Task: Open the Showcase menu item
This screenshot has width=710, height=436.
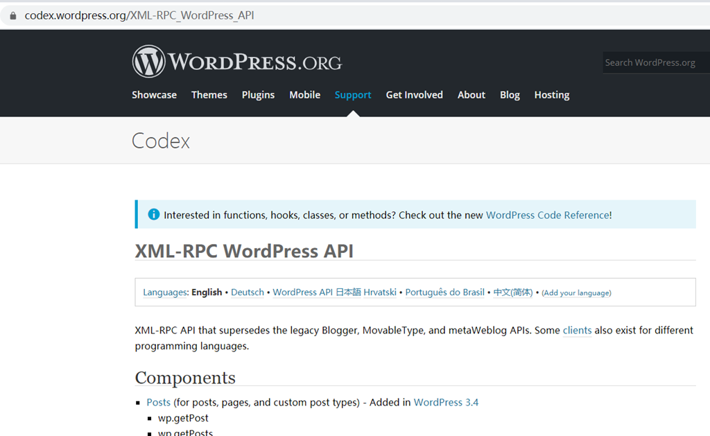Action: click(155, 95)
